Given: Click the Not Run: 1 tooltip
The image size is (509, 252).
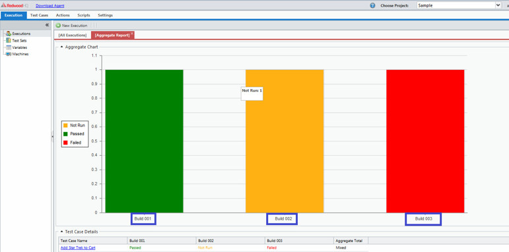Looking at the screenshot, I should (252, 94).
